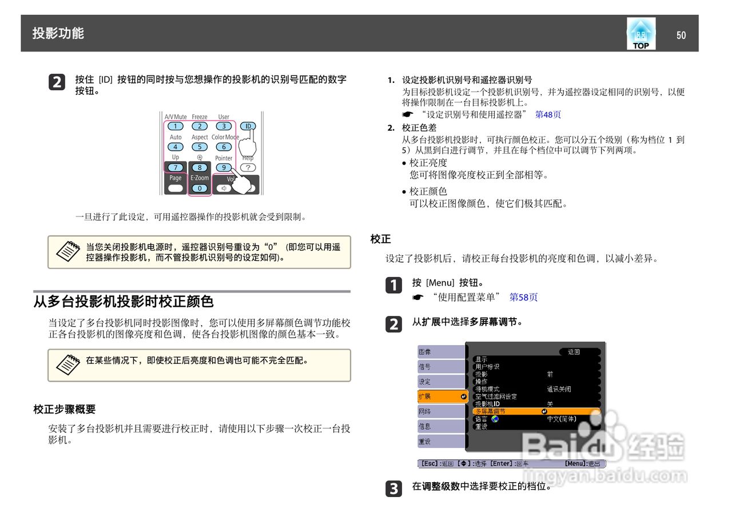
Task: Open the 多屏幕调节 submenu
Action: [x=491, y=411]
